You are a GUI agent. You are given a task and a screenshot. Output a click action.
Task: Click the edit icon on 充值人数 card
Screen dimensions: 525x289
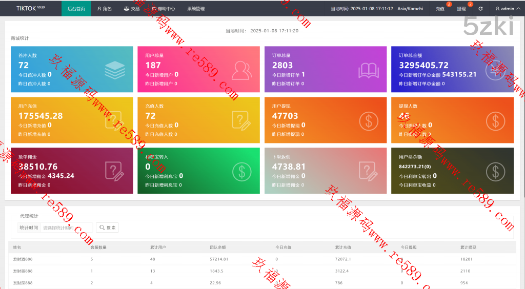(241, 120)
